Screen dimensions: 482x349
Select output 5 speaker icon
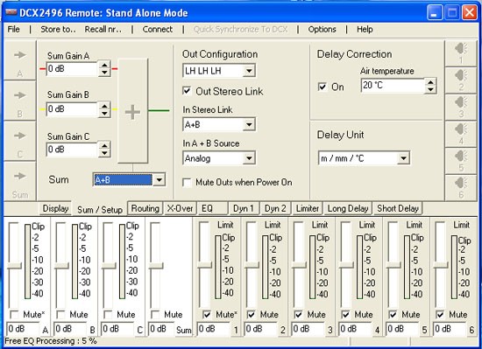click(461, 156)
